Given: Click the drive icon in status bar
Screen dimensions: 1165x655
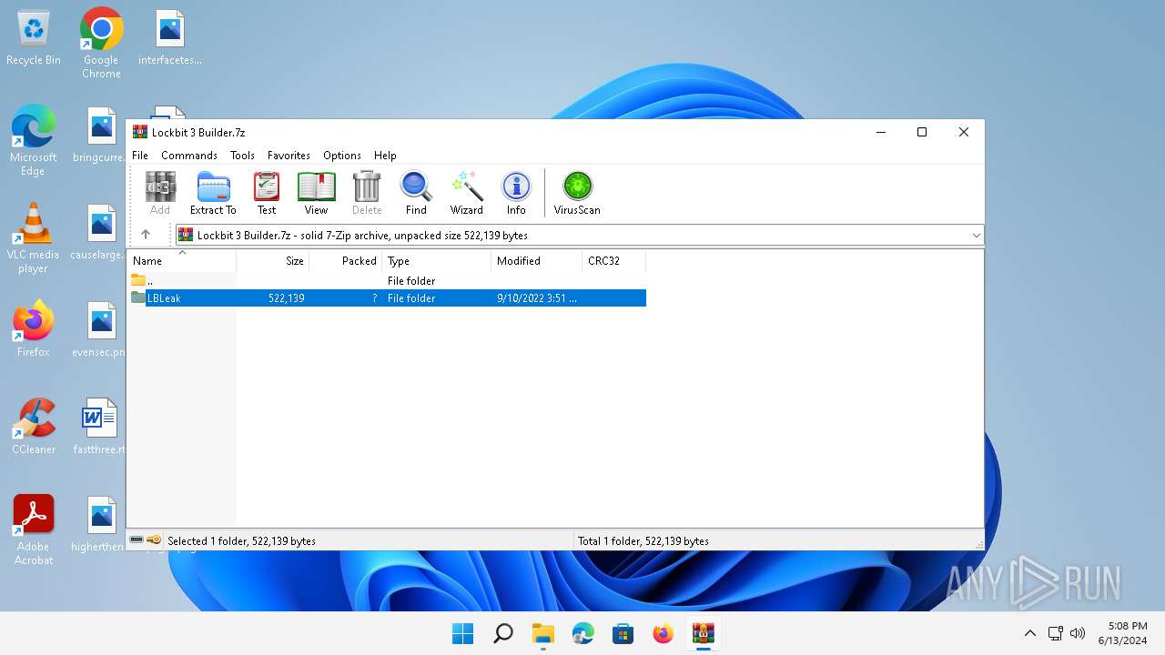Looking at the screenshot, I should pos(137,540).
